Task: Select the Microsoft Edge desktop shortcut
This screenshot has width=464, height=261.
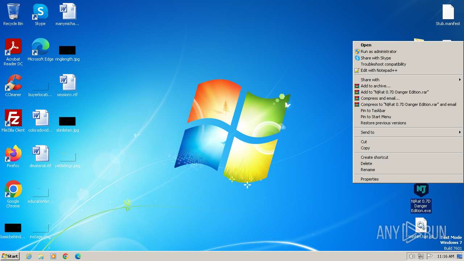Action: pos(40,50)
